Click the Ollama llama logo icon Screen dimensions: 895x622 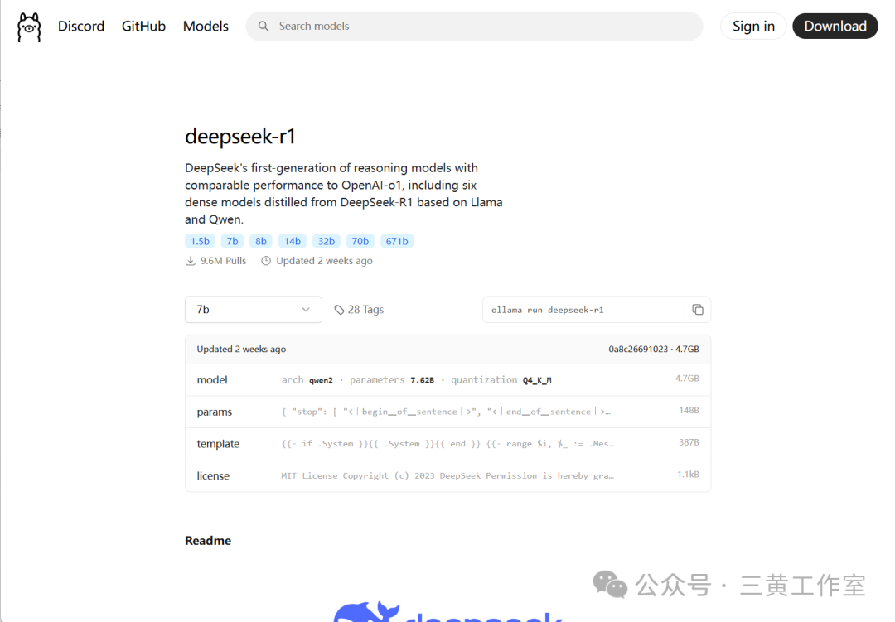29,27
